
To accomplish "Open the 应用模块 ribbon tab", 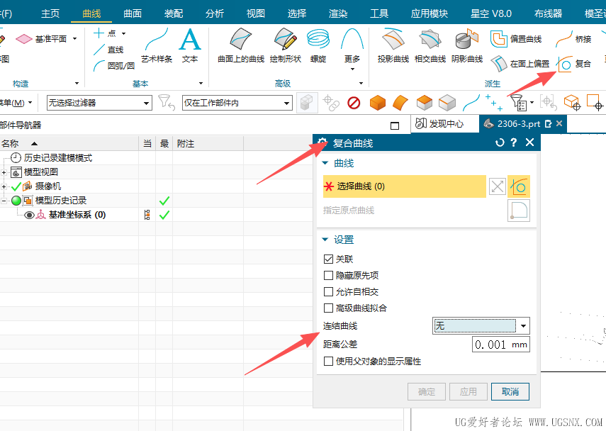I will [x=430, y=13].
